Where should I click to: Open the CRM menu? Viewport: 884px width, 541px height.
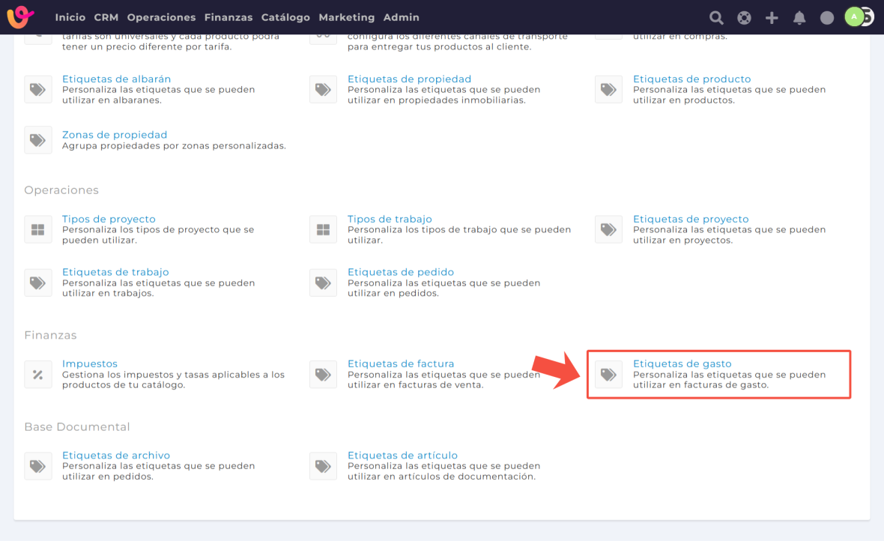pos(106,17)
